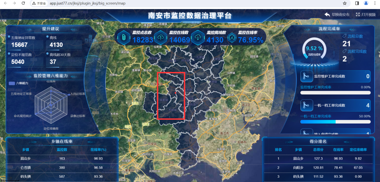The height and width of the screenshot is (182, 380).
Task: Click the 在线率(%) column header
Action: pyautogui.click(x=98, y=150)
